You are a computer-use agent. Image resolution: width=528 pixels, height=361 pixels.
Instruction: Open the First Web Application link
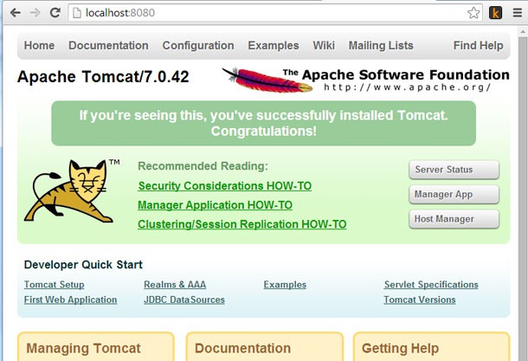[x=70, y=300]
